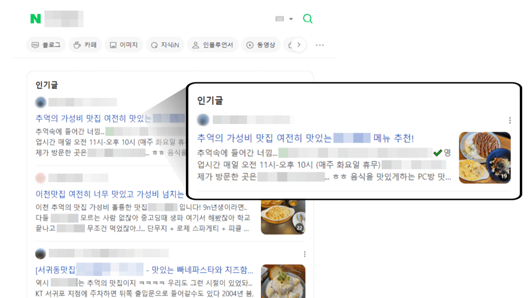The height and width of the screenshot is (298, 531).
Task: Open the 지식iN tab
Action: click(x=165, y=44)
